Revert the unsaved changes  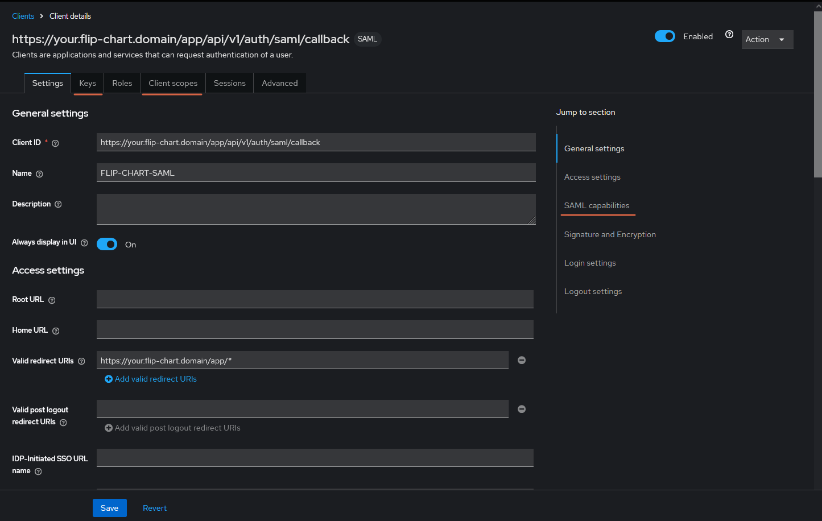155,508
